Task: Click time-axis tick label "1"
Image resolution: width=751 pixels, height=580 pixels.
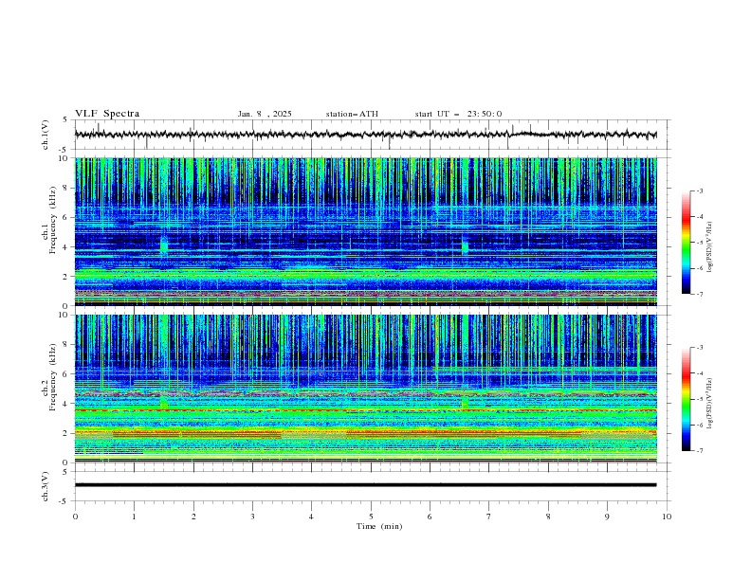Action: (134, 517)
